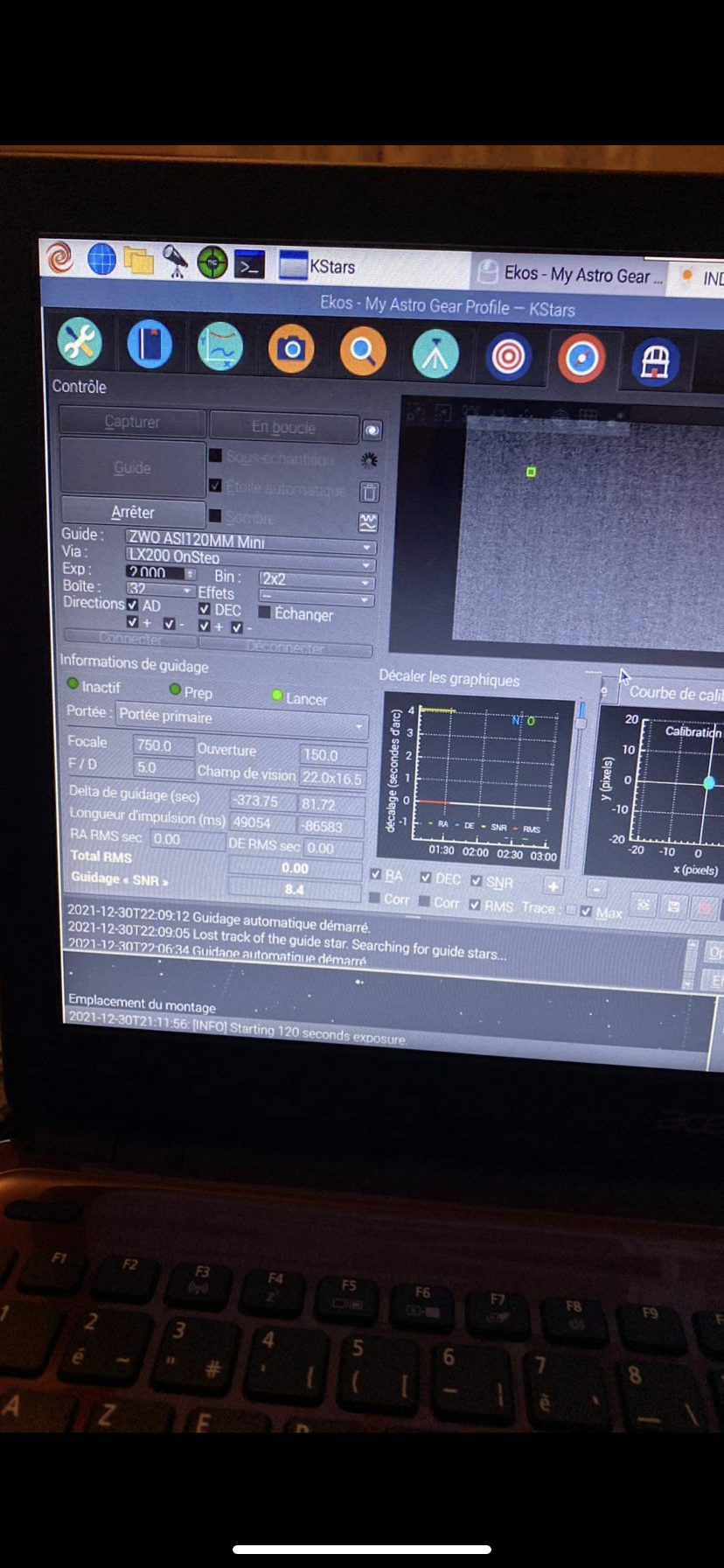The width and height of the screenshot is (724, 1568).
Task: Switch to the Capture camera module
Action: 291,349
